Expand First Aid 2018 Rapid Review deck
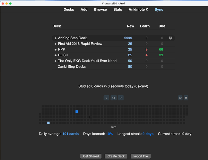Image resolution: width=208 pixels, height=160 pixels. tap(56, 44)
